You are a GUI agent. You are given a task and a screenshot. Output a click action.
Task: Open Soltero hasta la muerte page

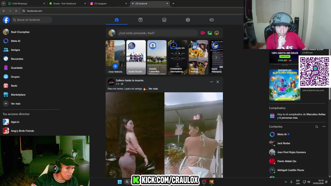130,80
